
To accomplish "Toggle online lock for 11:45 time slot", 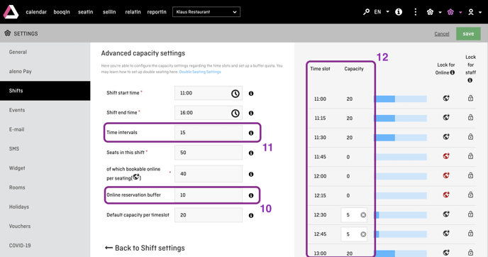I will [x=446, y=156].
